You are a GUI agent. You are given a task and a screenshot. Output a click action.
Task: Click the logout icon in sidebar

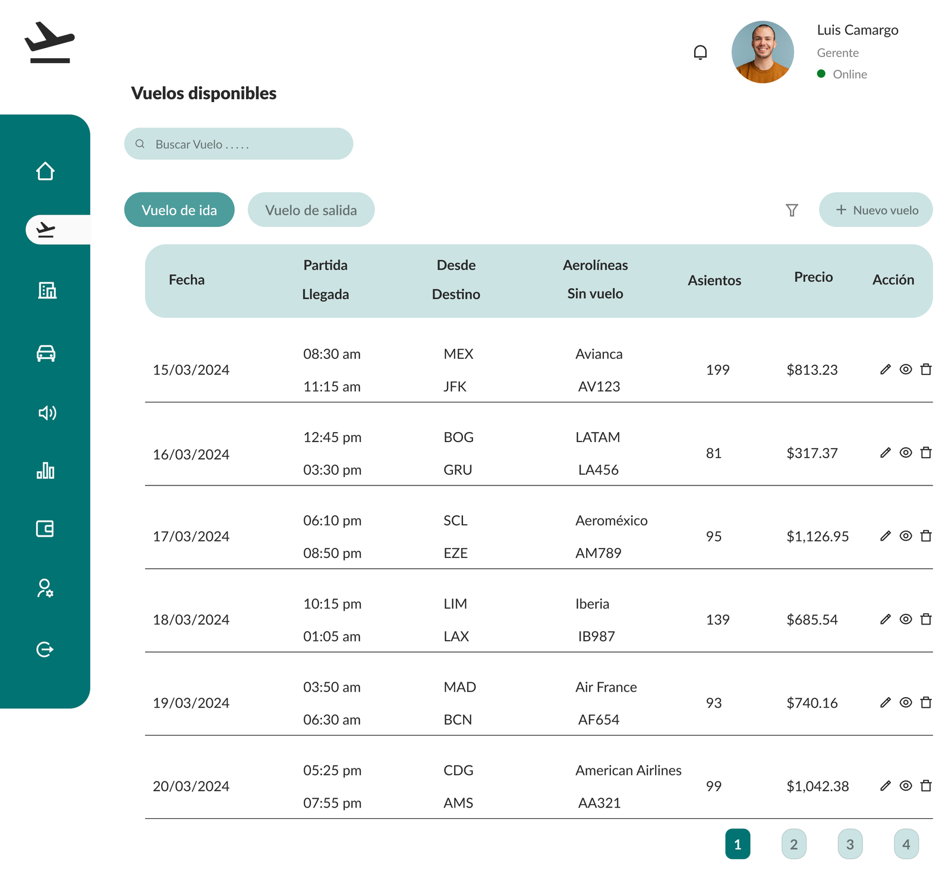(45, 649)
